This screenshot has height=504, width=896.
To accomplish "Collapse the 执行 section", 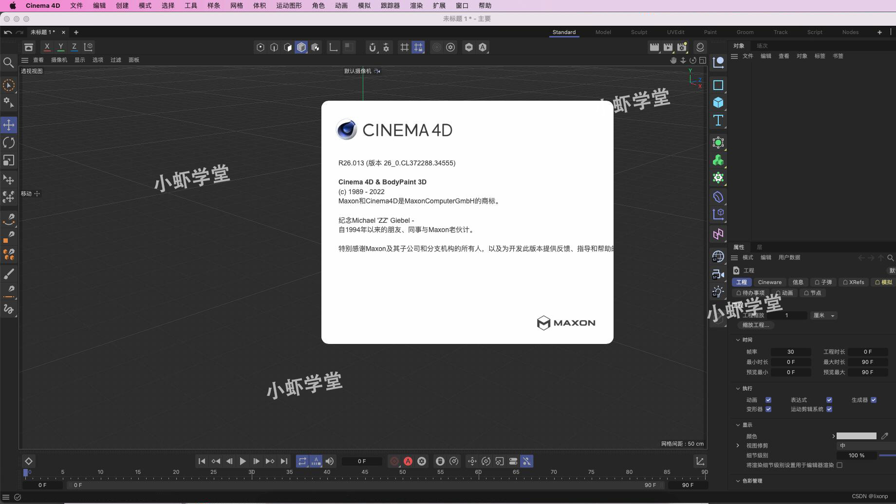I will click(738, 388).
